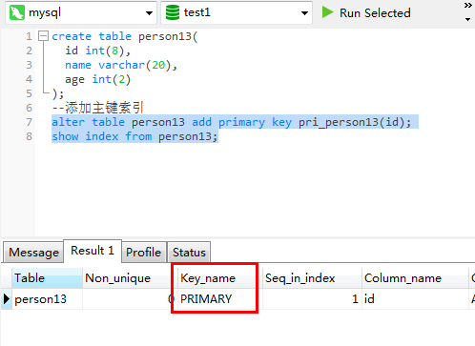The width and height of the screenshot is (475, 346).
Task: Select the person13 table cell
Action: coord(47,299)
